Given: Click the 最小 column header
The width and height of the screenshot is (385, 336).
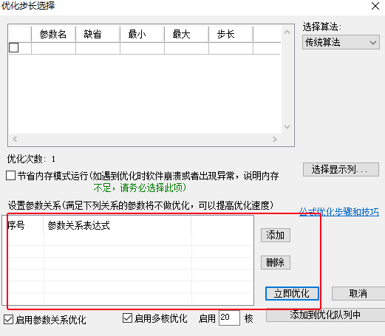Looking at the screenshot, I should tap(142, 34).
